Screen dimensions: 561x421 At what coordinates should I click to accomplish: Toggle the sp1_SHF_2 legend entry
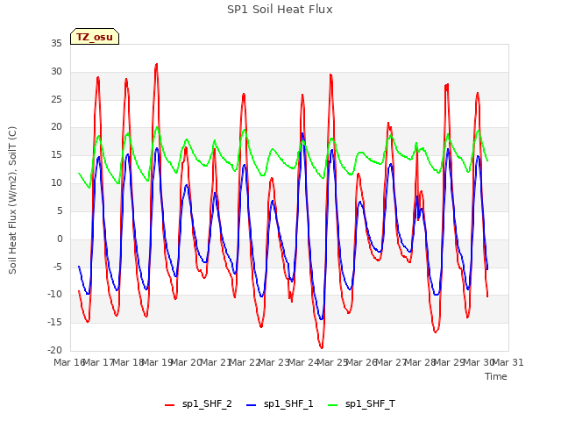tap(198, 404)
